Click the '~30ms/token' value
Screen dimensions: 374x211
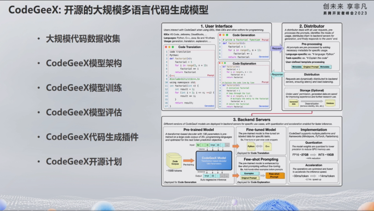click(300, 176)
